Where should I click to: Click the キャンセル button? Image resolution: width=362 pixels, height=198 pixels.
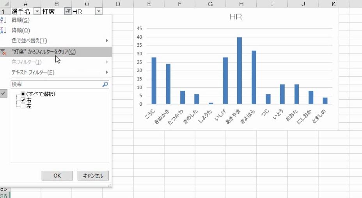(x=93, y=176)
